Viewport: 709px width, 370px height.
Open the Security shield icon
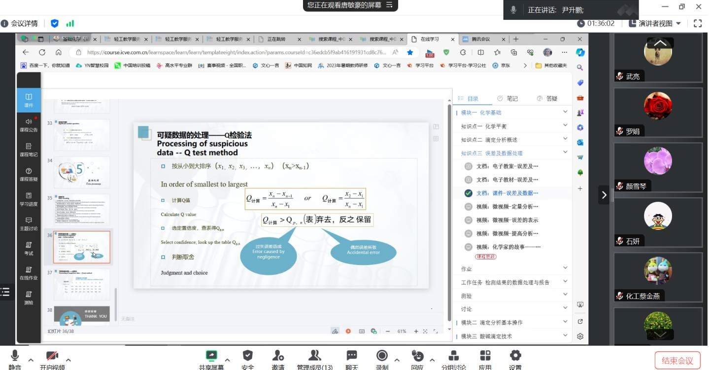tap(248, 356)
